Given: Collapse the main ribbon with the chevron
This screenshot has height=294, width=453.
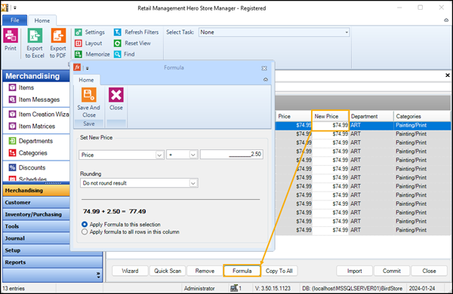Looking at the screenshot, I should pyautogui.click(x=446, y=20).
